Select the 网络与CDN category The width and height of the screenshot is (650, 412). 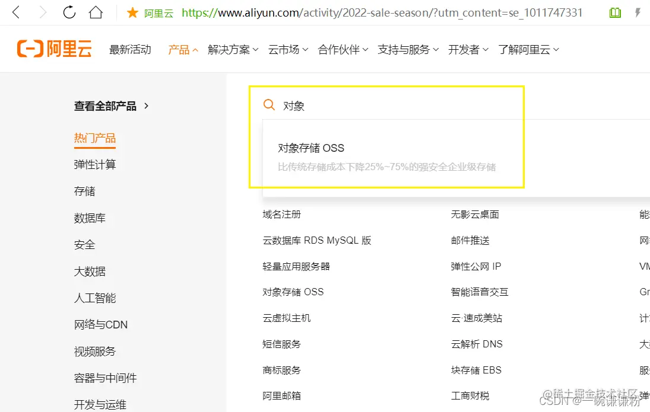click(101, 325)
